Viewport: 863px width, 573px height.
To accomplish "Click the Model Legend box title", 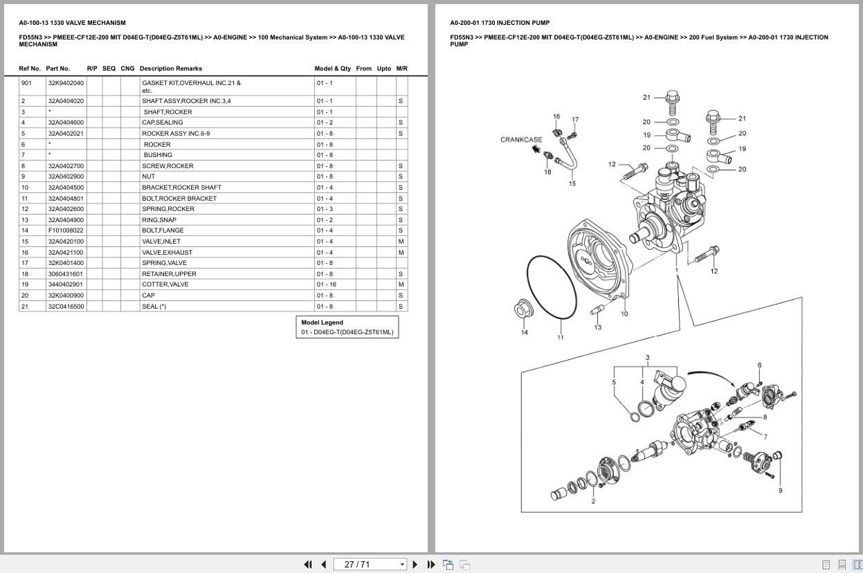I will 322,322.
